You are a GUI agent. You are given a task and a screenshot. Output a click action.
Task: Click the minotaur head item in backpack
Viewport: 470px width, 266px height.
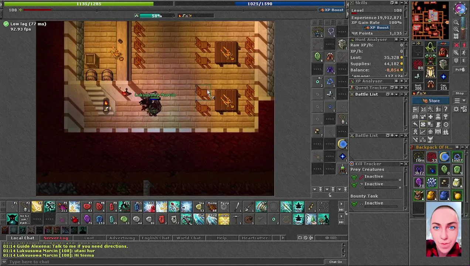pyautogui.click(x=419, y=195)
